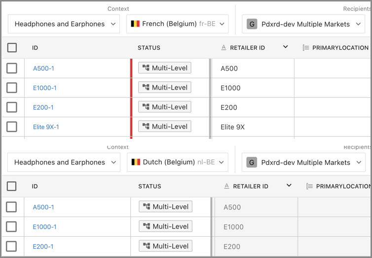Screen dimensions: 372x258
Task: Click the Multi-Level badge for A500-1 in the Dutch (Belgium) table
Action: pos(165,207)
